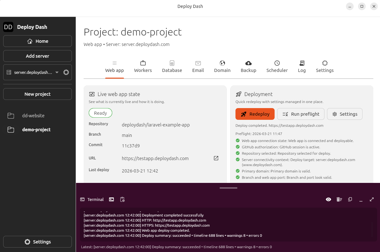Open the Domain globe icon

222,63
